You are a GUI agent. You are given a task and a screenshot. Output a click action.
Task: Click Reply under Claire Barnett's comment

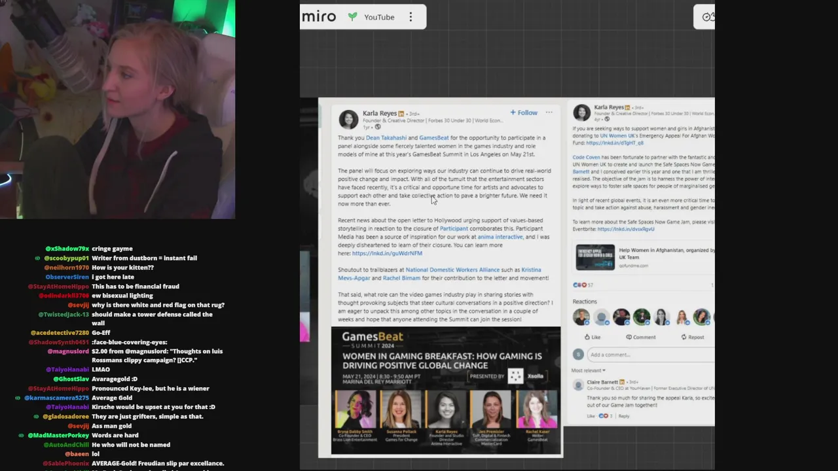tap(624, 416)
